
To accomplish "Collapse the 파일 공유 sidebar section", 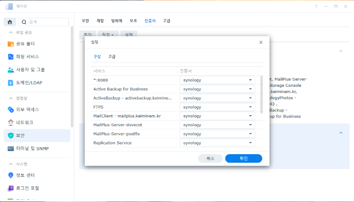I will [11, 32].
